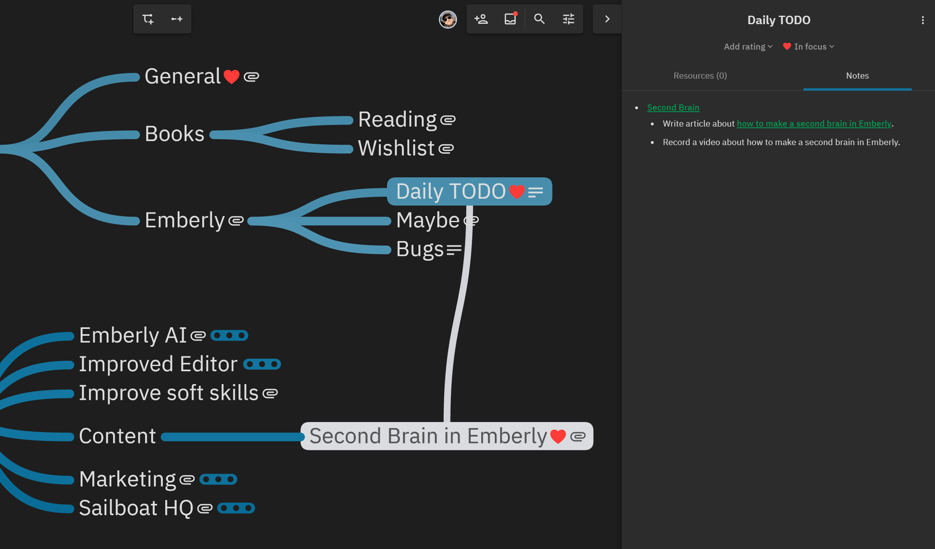
Task: Switch to the Notes tab
Action: pyautogui.click(x=857, y=75)
